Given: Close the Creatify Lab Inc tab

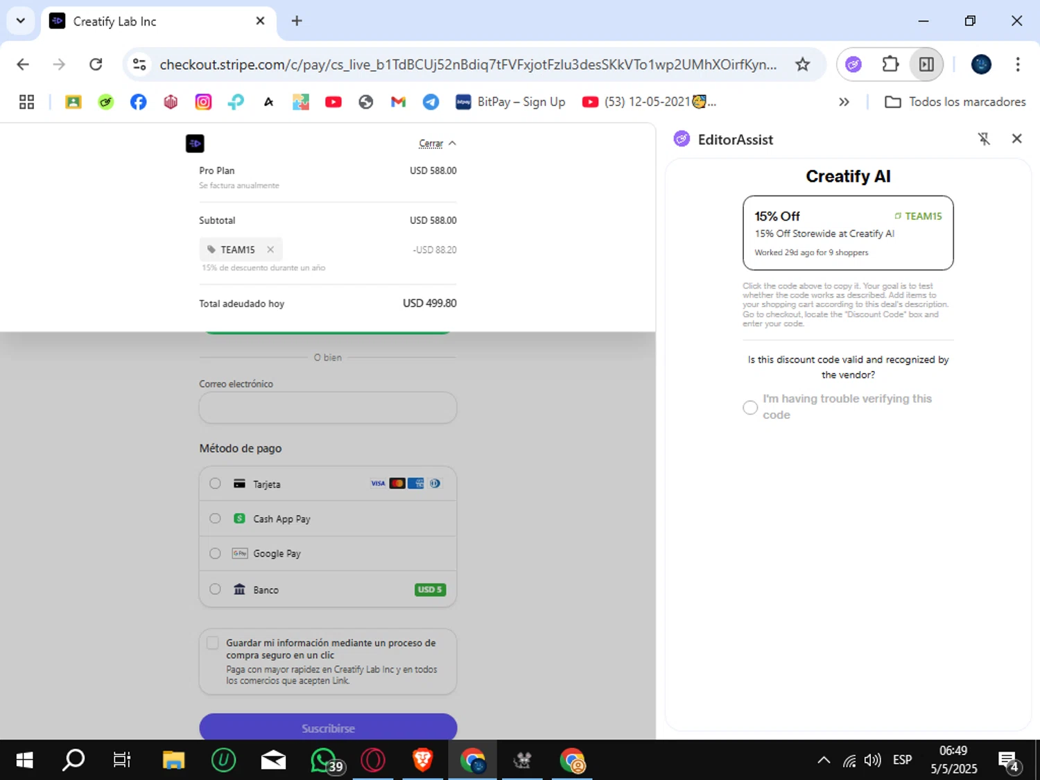Looking at the screenshot, I should pyautogui.click(x=260, y=21).
